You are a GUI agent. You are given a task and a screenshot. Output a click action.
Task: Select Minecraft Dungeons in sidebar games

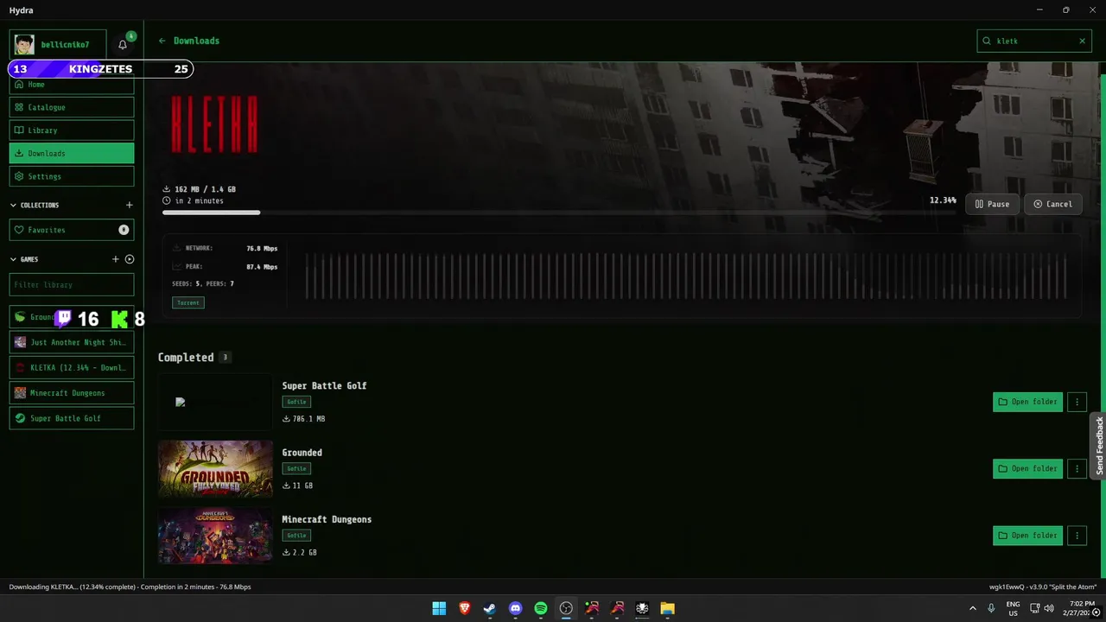tap(72, 393)
